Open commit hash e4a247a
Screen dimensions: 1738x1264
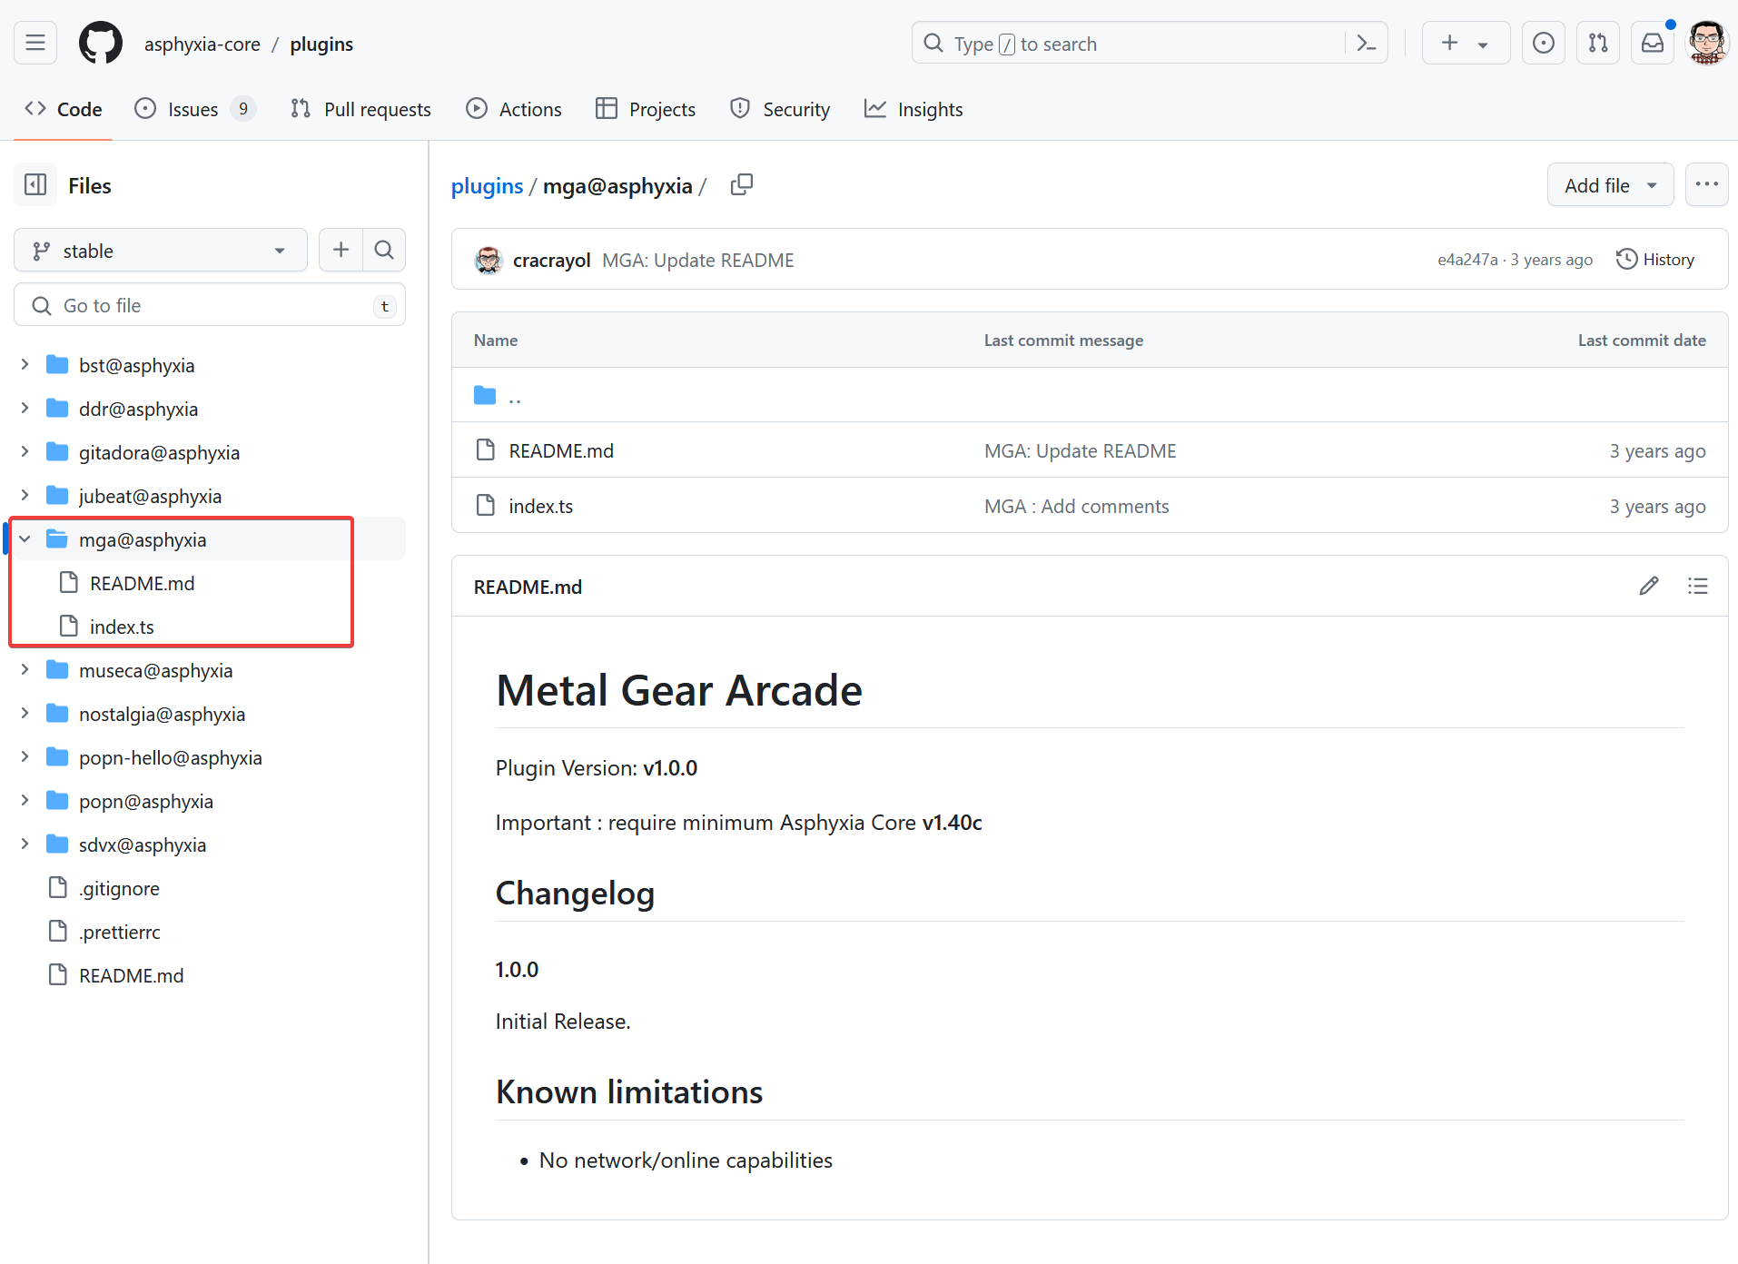pos(1467,260)
